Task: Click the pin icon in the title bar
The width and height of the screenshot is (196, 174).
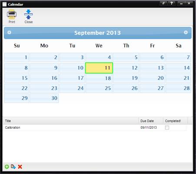Action: point(163,3)
